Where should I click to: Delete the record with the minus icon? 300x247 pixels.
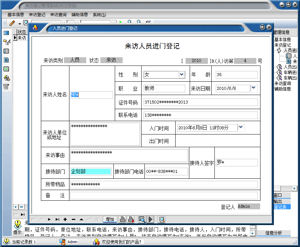(74, 219)
